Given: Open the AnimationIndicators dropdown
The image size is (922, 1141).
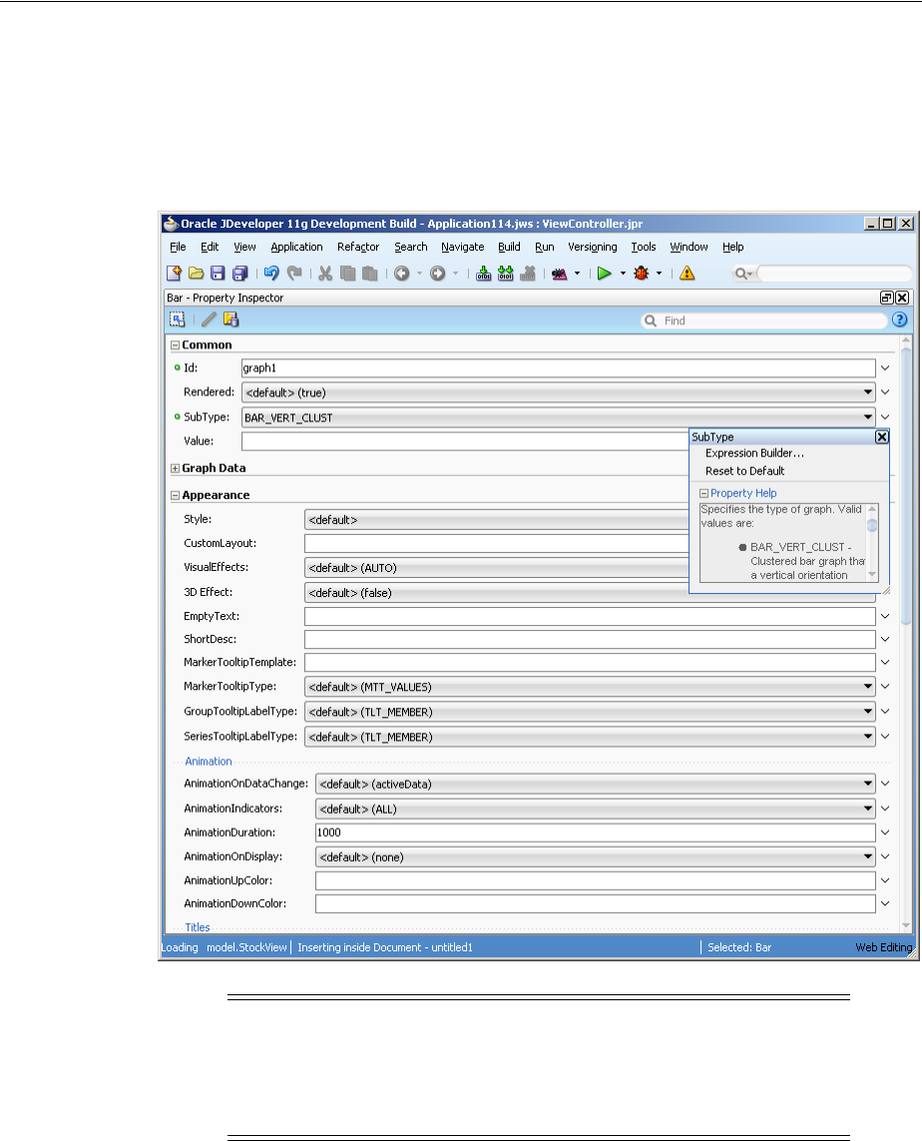Looking at the screenshot, I should pos(868,809).
